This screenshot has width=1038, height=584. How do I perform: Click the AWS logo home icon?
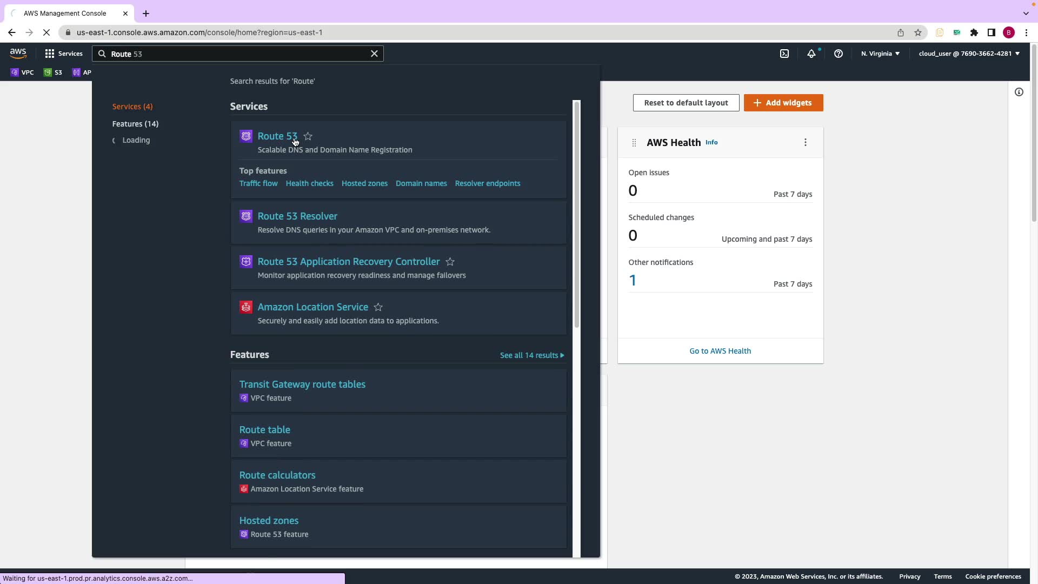[x=18, y=53]
